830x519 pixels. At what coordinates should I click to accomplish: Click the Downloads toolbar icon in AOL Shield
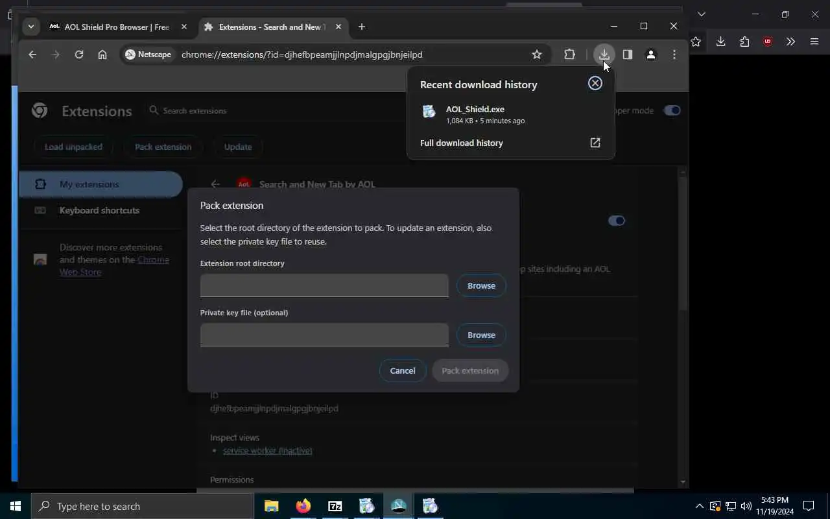coord(604,54)
